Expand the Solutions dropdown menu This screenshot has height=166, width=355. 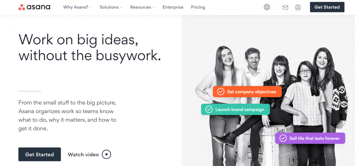[111, 7]
